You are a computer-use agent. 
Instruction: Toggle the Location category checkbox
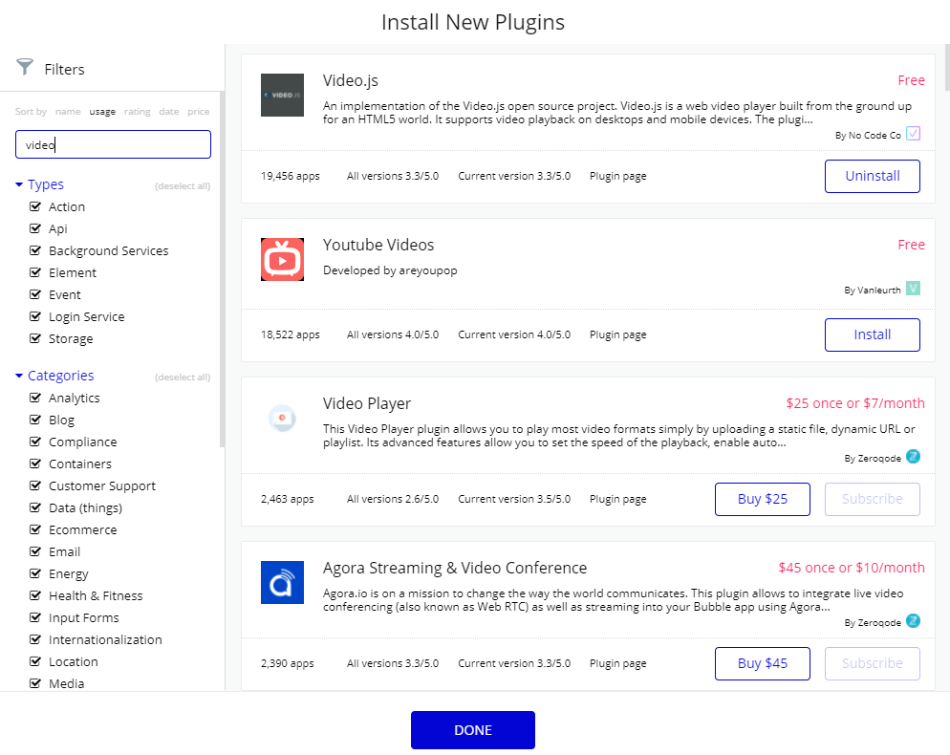click(35, 661)
